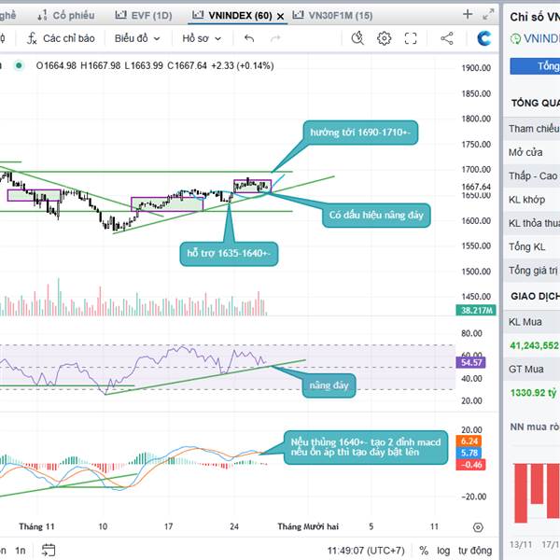The image size is (560, 560).
Task: Open time axis settings gear at bottom right
Action: (477, 527)
